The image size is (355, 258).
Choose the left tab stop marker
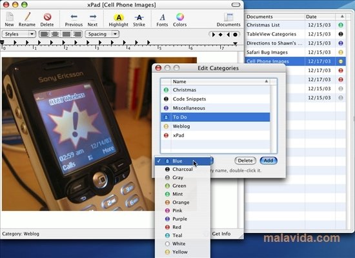point(213,34)
